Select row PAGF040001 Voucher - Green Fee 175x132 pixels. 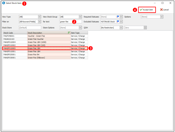pyautogui.click(x=45, y=36)
